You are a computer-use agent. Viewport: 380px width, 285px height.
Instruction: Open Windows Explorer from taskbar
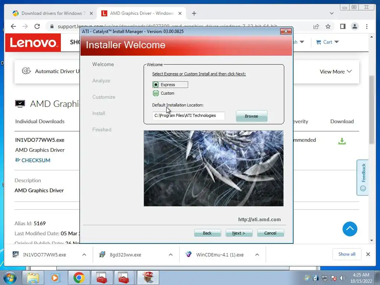point(33,278)
